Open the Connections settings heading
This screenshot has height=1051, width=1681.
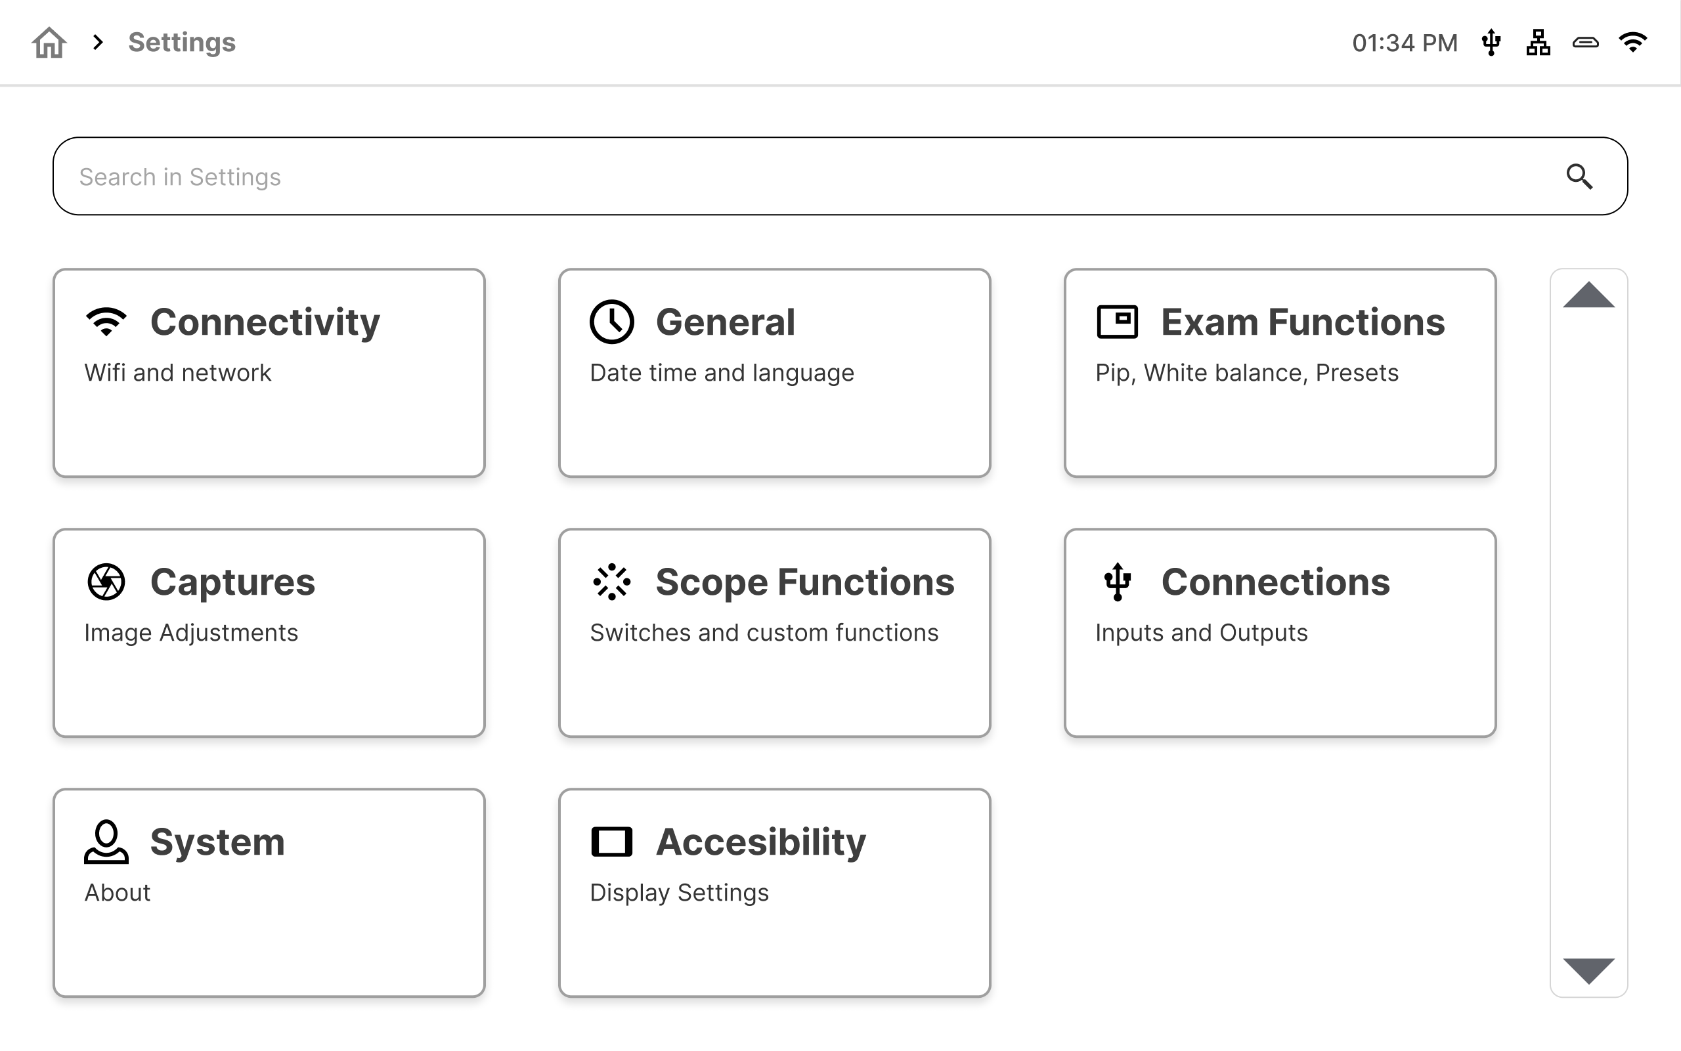click(1275, 582)
